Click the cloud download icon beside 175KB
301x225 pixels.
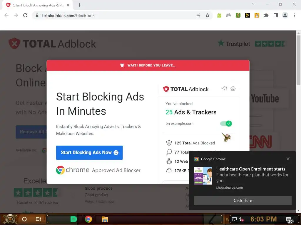tap(169, 171)
